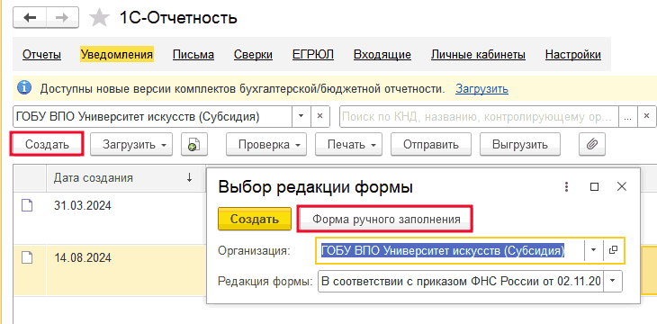This screenshot has width=657, height=324.
Task: Click the Выгрузить button
Action: pyautogui.click(x=520, y=145)
